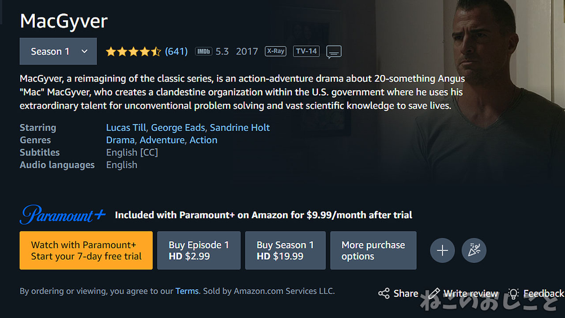Click the Watch Party confetti icon
Image resolution: width=565 pixels, height=318 pixels.
[x=474, y=250]
